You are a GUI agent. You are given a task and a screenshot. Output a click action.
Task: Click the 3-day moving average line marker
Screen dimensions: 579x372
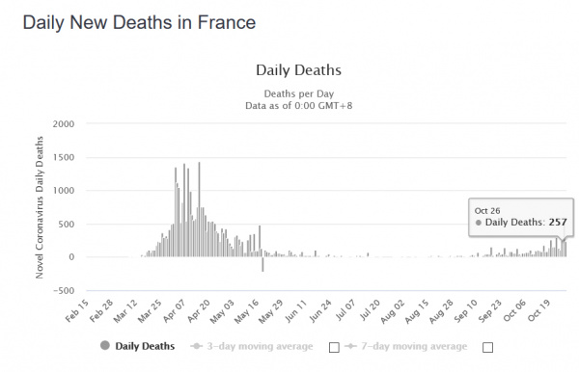197,346
